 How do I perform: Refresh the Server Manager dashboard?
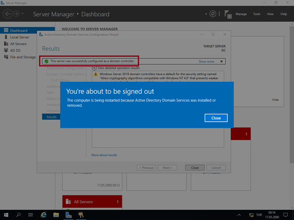[213, 14]
